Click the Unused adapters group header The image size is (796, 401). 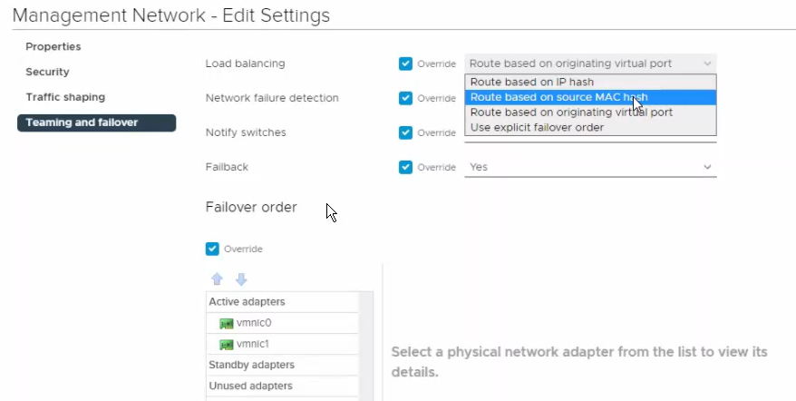(x=282, y=386)
